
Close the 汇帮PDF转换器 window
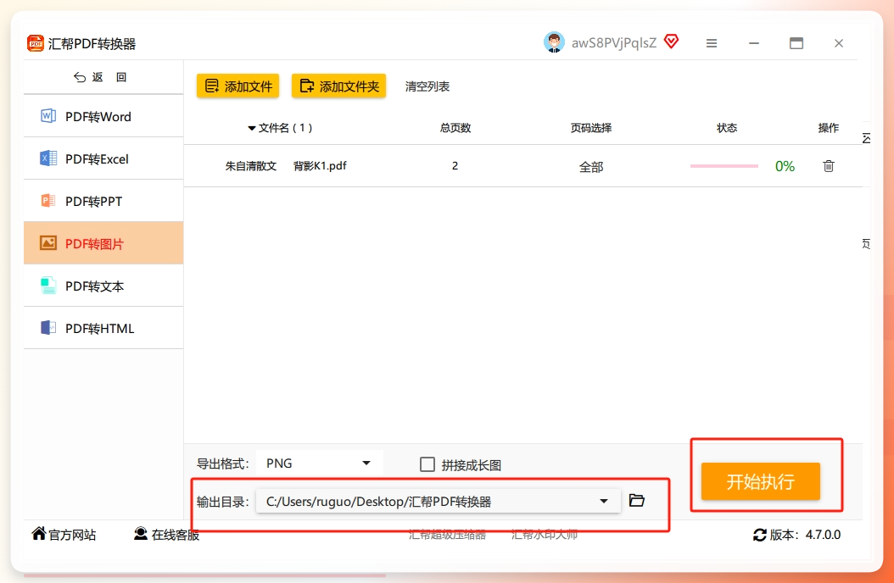[x=839, y=43]
